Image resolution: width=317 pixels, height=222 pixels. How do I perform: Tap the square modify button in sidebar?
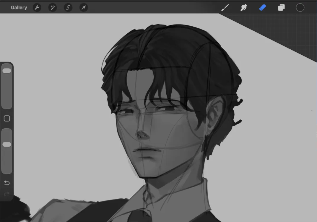[x=7, y=118]
